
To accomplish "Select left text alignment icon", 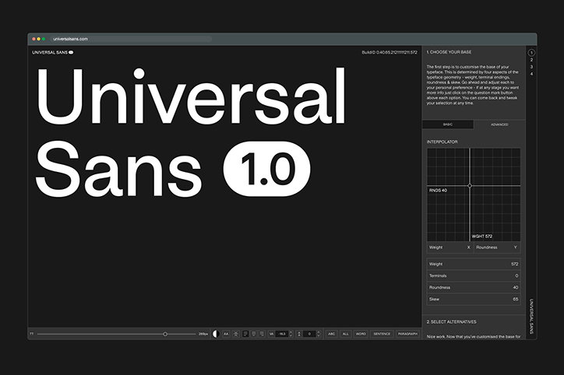I will pos(245,334).
